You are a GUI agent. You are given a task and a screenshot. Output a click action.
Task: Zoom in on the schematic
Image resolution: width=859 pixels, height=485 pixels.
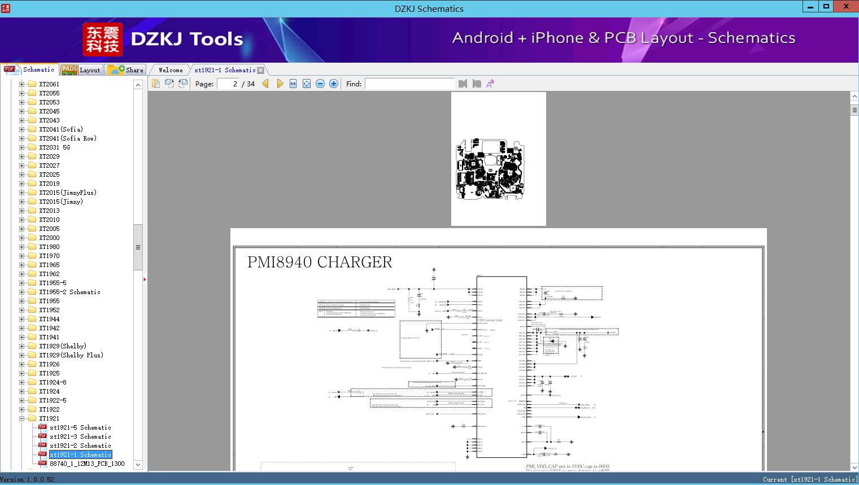point(334,84)
